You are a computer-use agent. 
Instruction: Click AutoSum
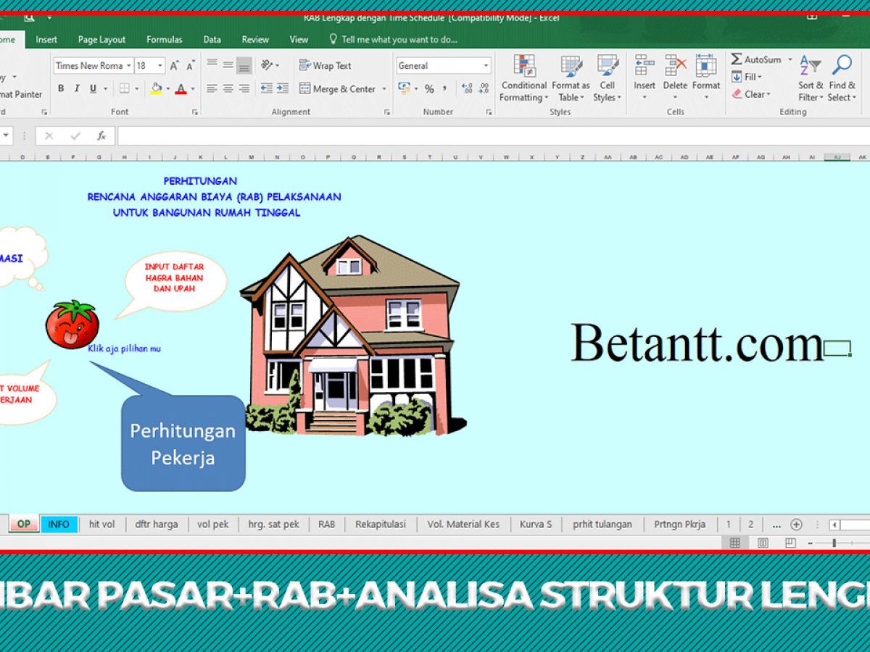pyautogui.click(x=757, y=59)
